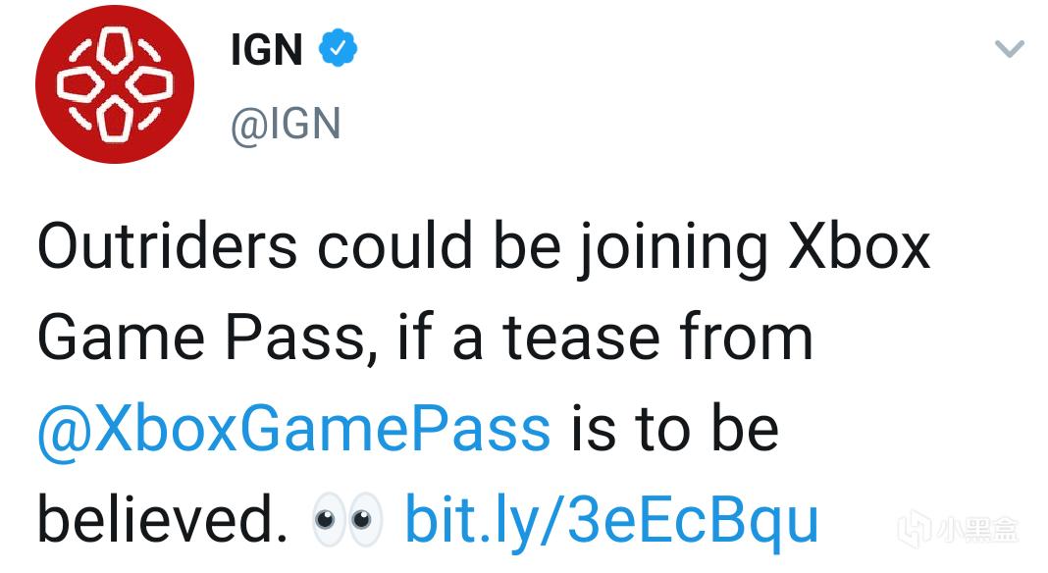Click the phrase "is to be"
Screen dimensions: 1048x573
673,429
